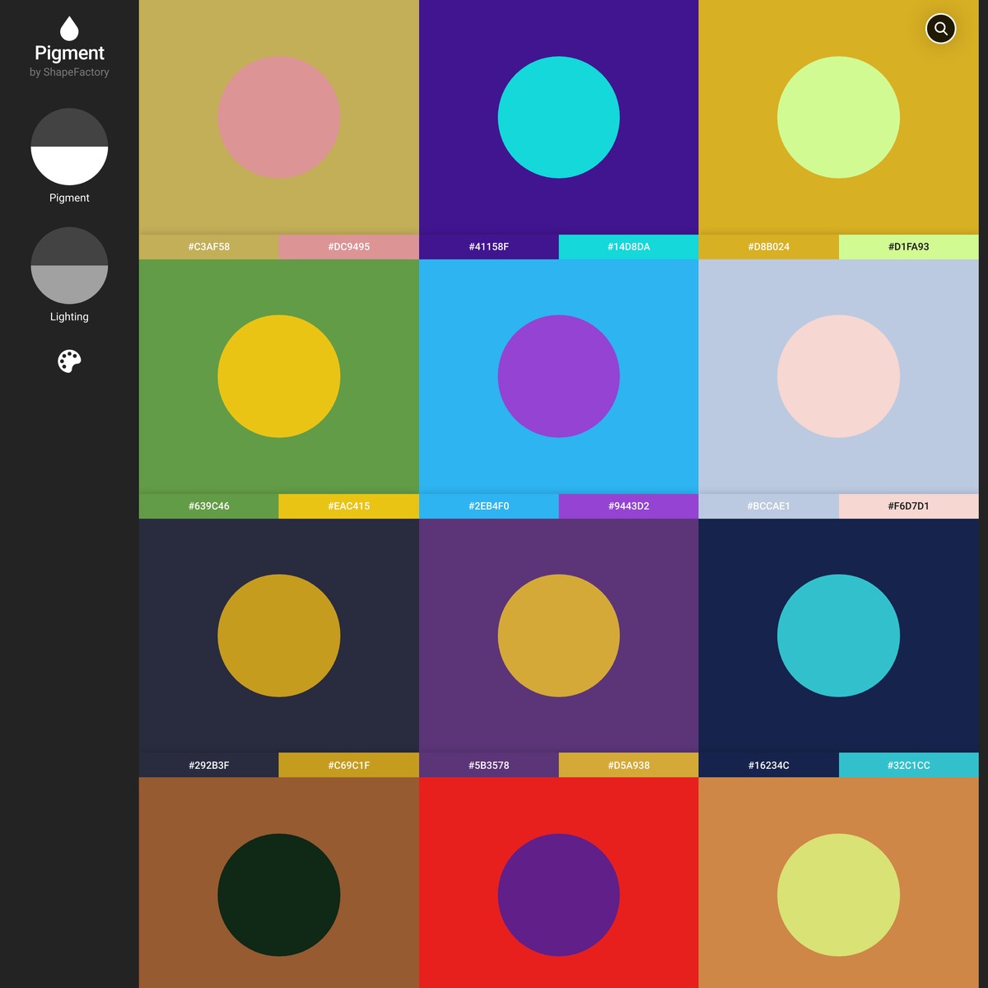
Task: Click the yellow circle on the green palette
Action: click(278, 376)
